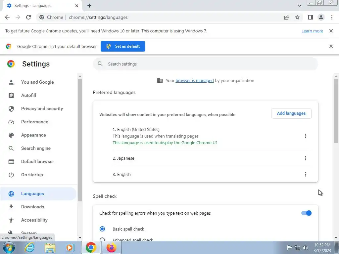Click the site info Chrome icon
Screen dimensions: 339x254
pyautogui.click(x=42, y=17)
